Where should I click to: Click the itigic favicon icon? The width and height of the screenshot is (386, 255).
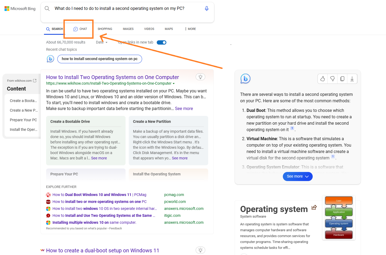tap(48, 216)
